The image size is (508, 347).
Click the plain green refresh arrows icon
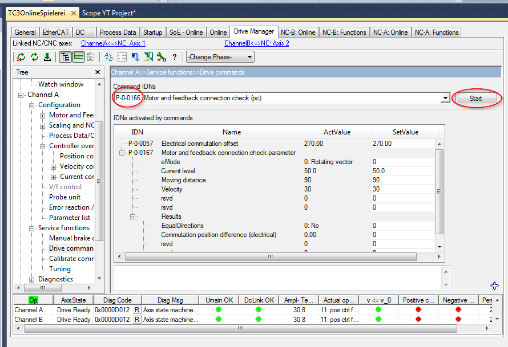click(x=34, y=57)
